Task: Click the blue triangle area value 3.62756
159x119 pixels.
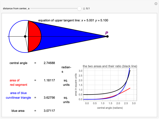Action: 49,98
